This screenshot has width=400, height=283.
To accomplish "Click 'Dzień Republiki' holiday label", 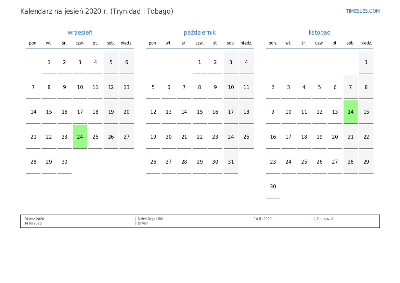I will click(x=150, y=219).
